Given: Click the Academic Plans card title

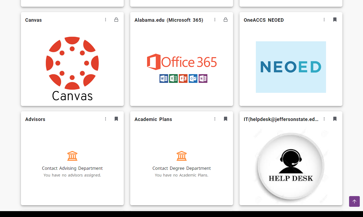Looking at the screenshot, I should 153,119.
